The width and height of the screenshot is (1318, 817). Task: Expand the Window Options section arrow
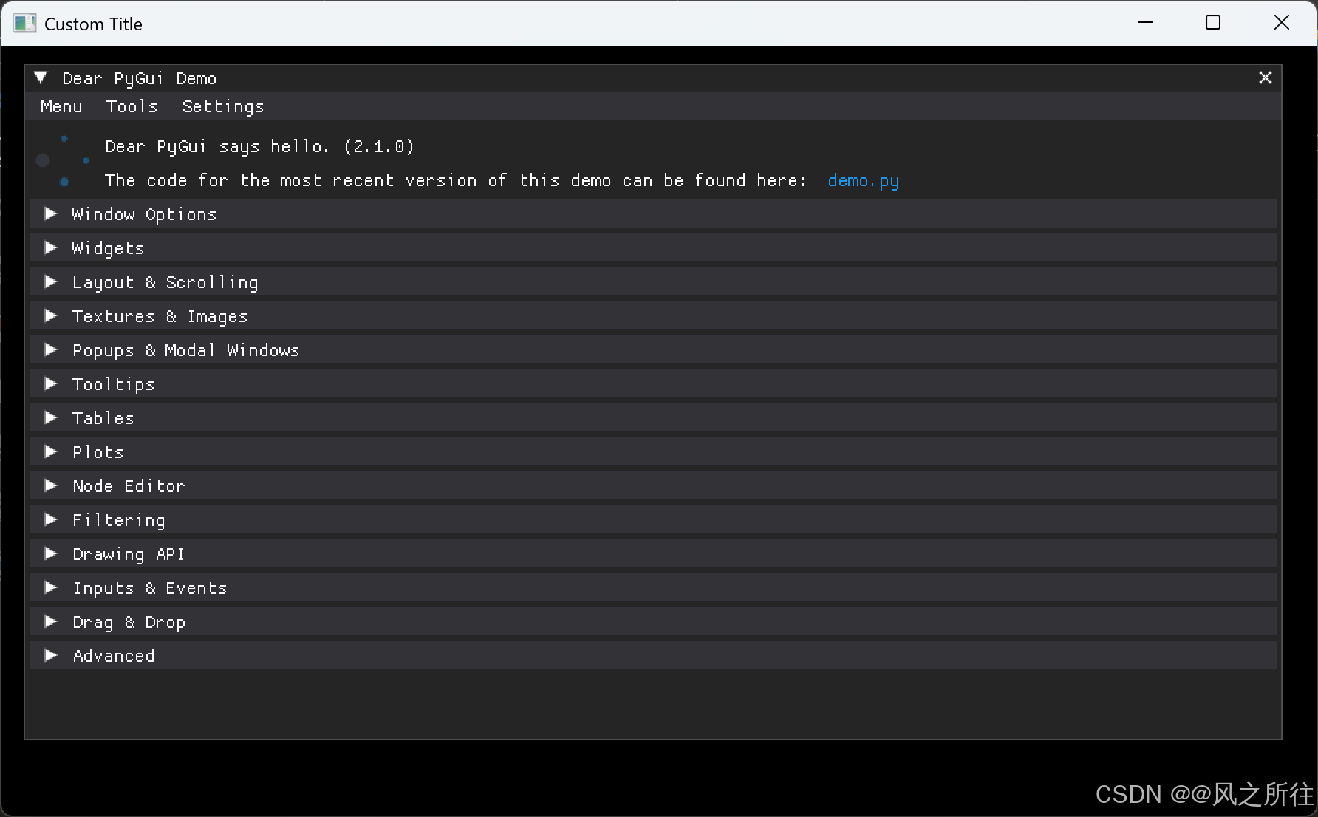click(50, 213)
